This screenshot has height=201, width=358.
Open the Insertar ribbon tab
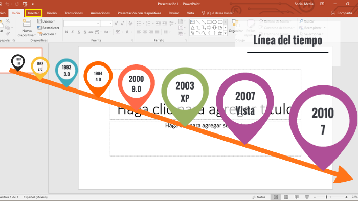(33, 13)
